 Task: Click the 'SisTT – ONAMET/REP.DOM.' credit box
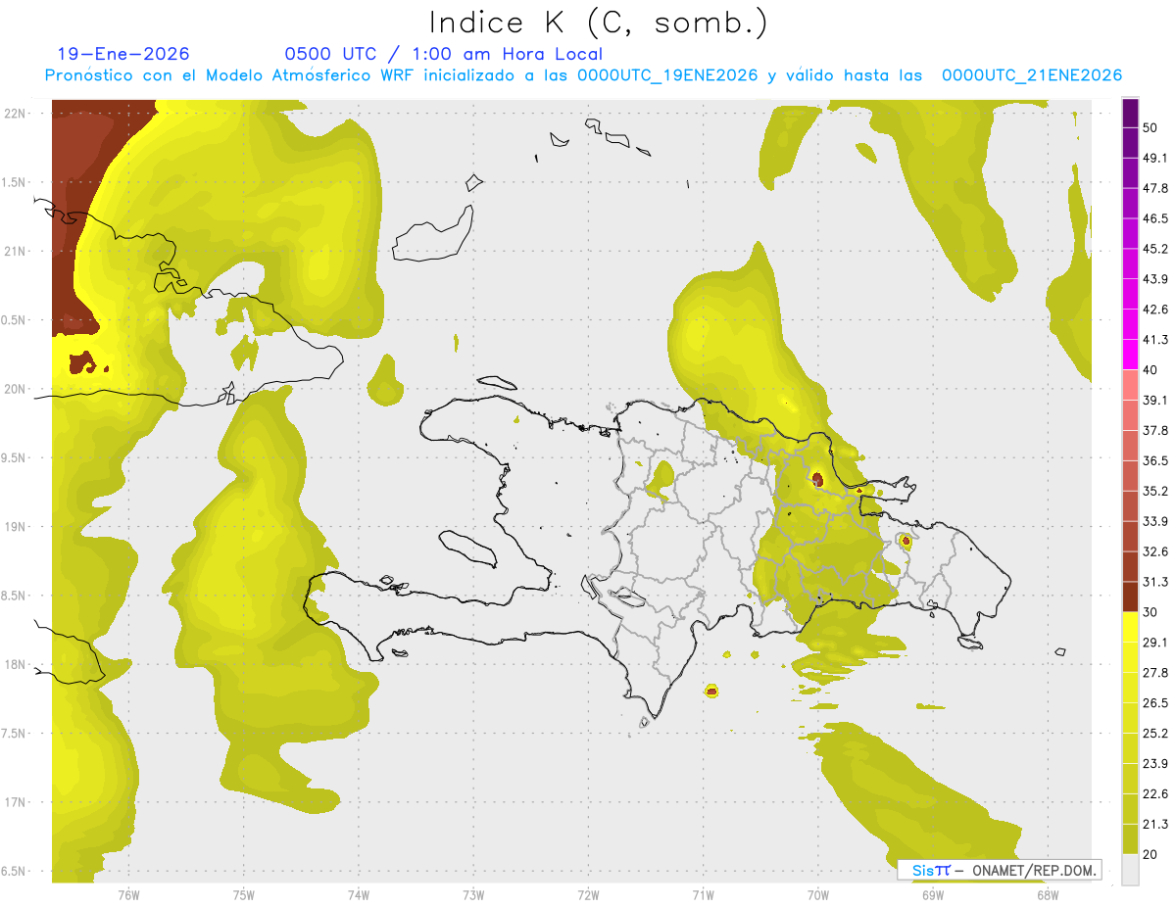1000,870
